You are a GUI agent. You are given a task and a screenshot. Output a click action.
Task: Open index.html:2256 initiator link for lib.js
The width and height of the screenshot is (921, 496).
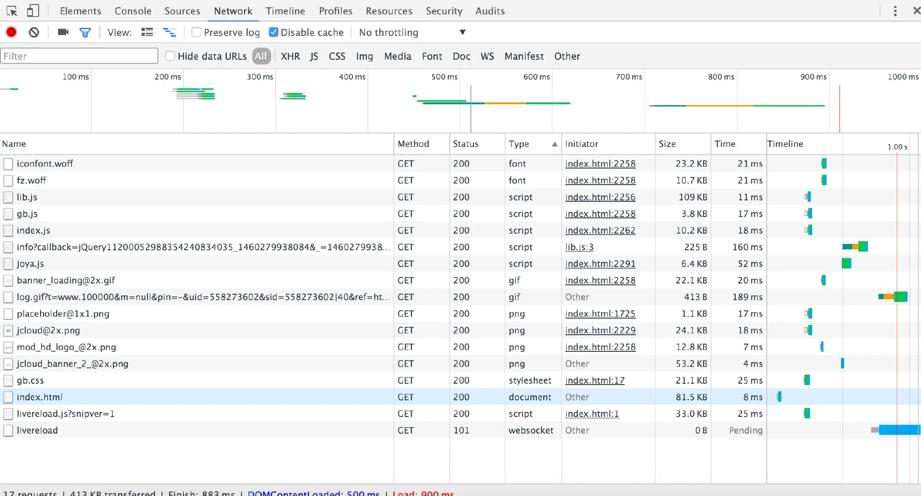[x=600, y=197]
